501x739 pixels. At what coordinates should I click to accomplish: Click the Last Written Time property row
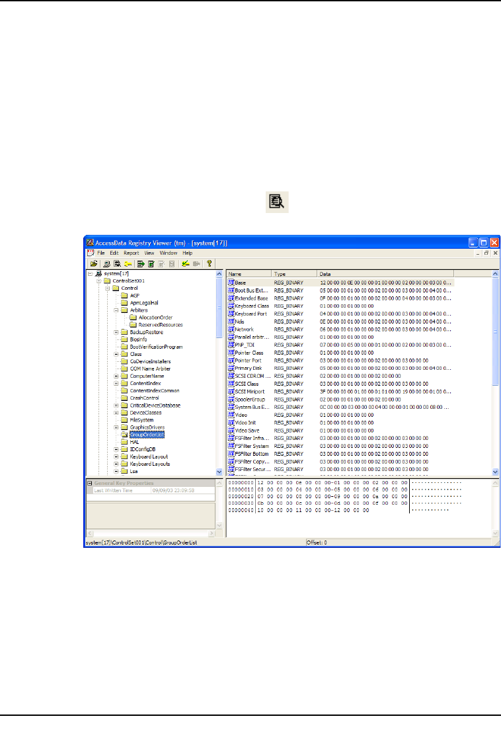(x=151, y=491)
